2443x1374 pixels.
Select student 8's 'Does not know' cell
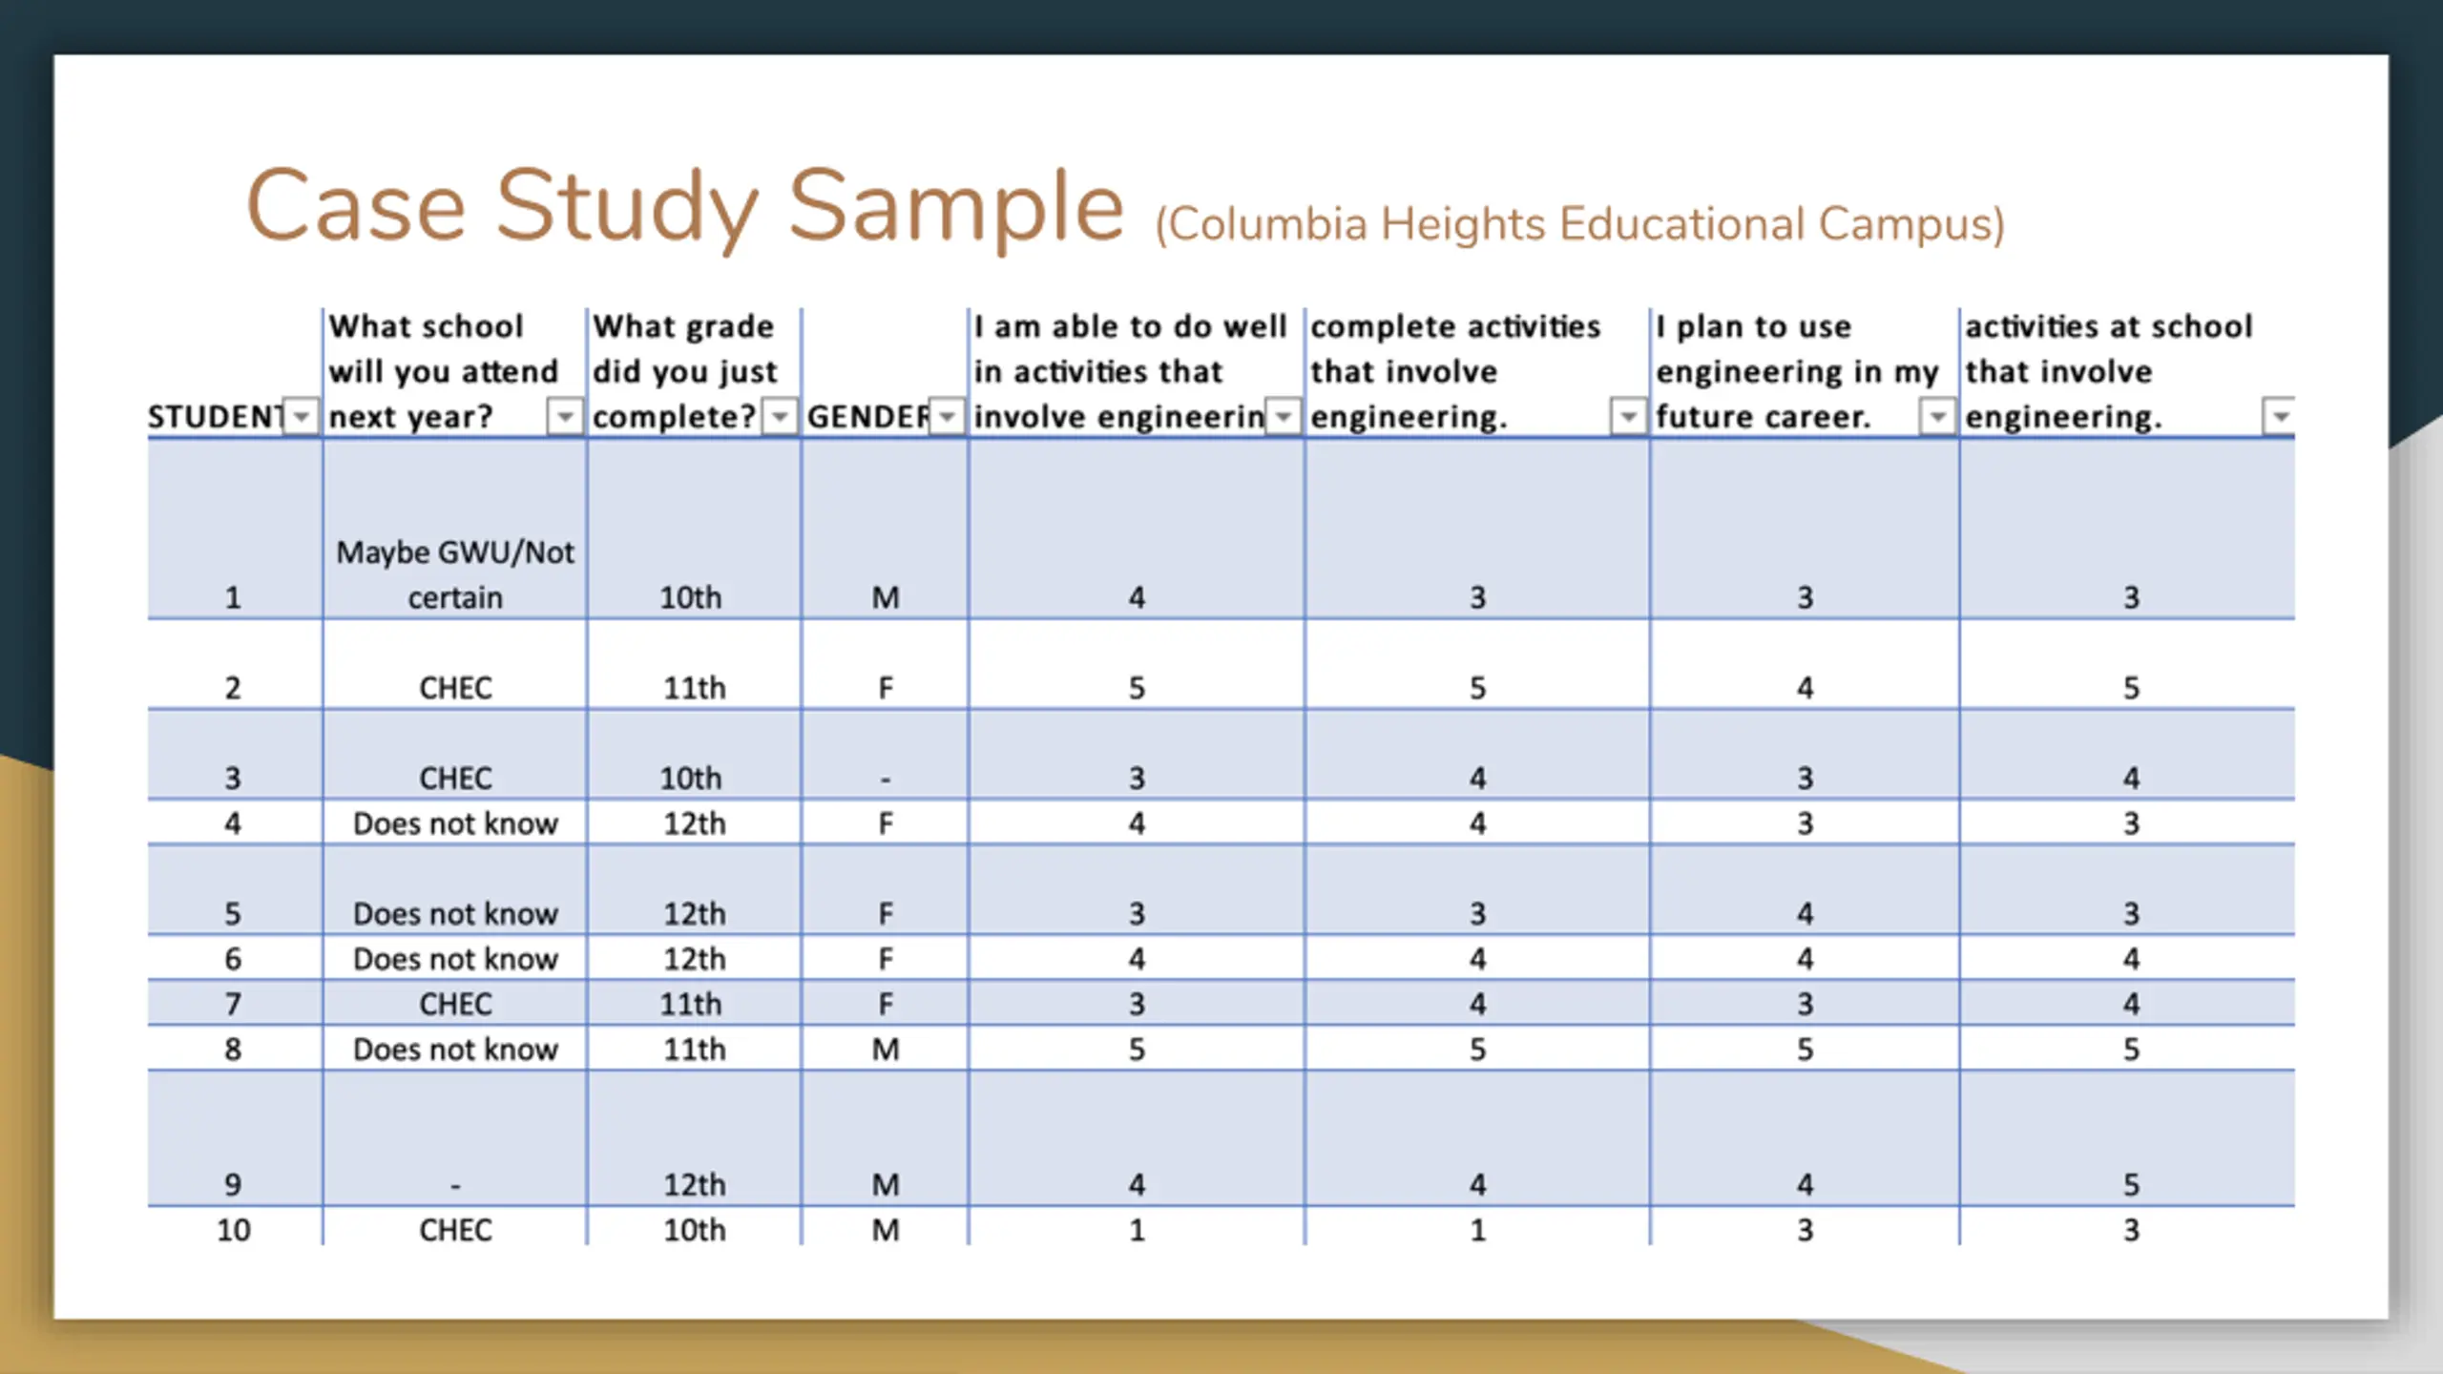point(455,1050)
